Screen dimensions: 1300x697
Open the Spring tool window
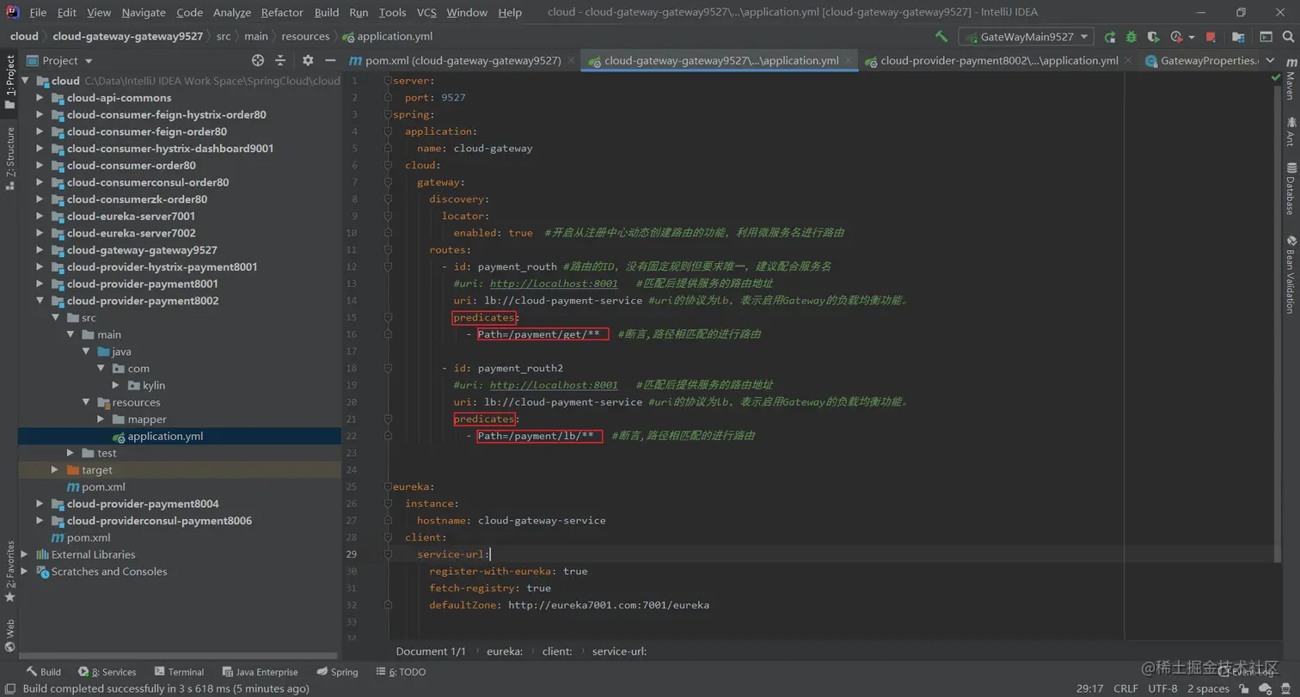(x=337, y=672)
